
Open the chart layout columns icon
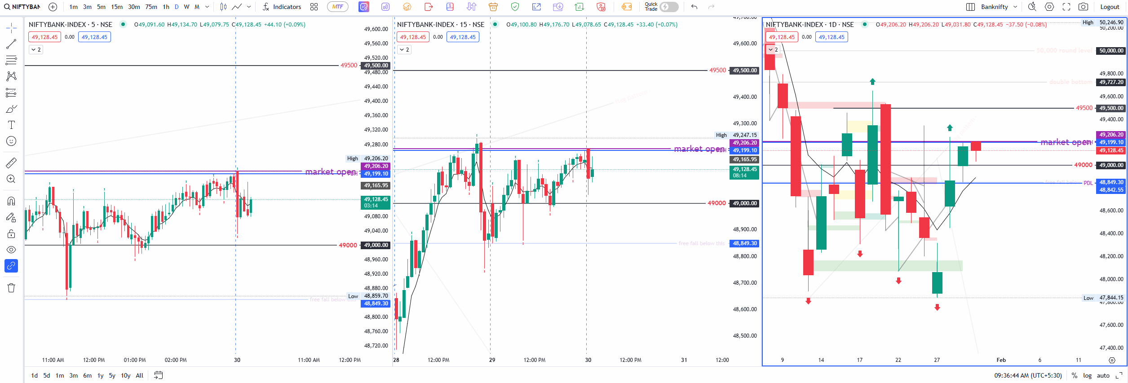[970, 7]
